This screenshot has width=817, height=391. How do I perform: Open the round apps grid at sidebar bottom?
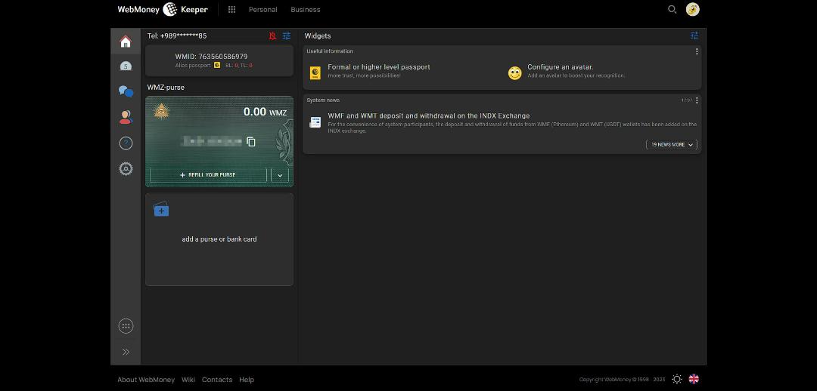pyautogui.click(x=126, y=326)
